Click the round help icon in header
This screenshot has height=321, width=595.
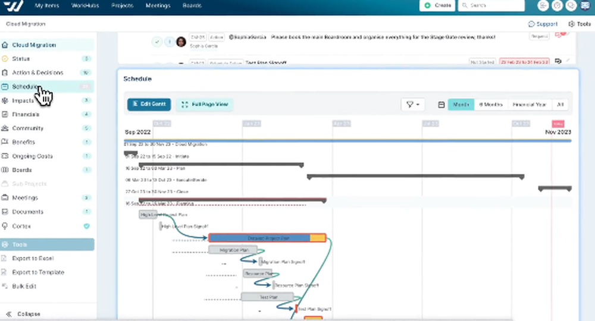tap(557, 5)
